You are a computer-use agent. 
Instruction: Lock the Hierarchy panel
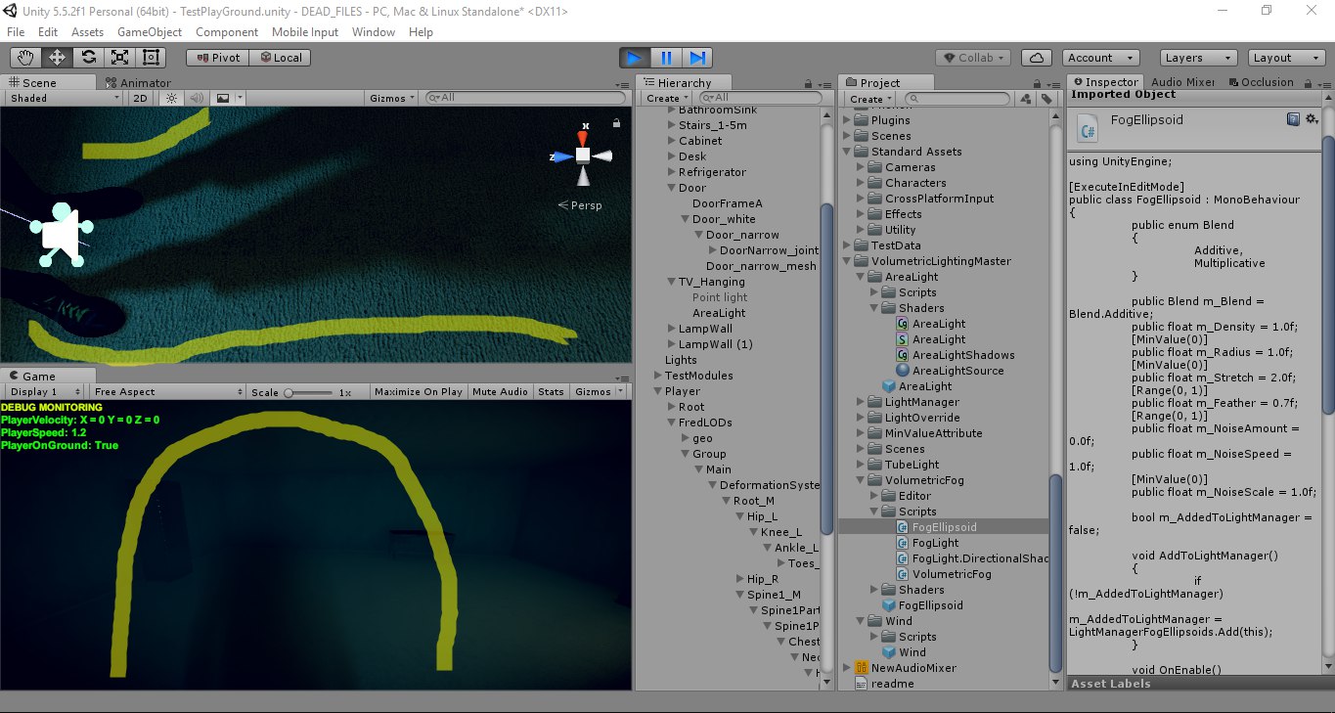coord(808,84)
